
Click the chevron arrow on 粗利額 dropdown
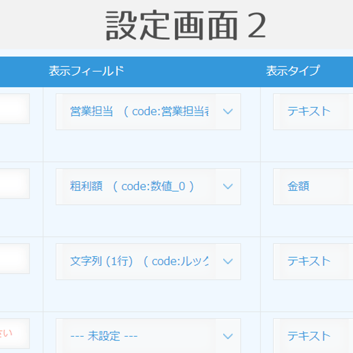pyautogui.click(x=228, y=186)
